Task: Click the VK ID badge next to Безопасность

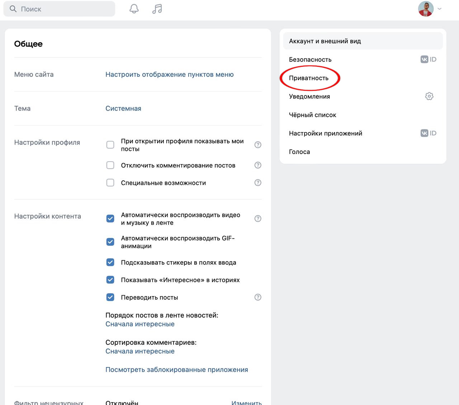Action: 429,59
